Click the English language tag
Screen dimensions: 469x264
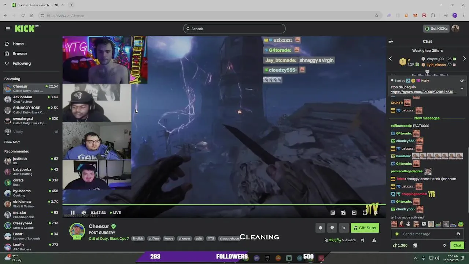tap(138, 239)
